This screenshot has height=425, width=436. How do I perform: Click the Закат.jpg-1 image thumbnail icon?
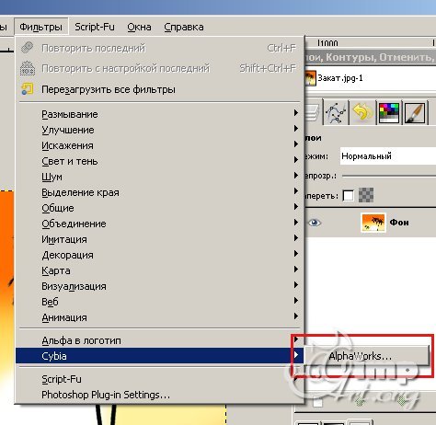(x=310, y=78)
